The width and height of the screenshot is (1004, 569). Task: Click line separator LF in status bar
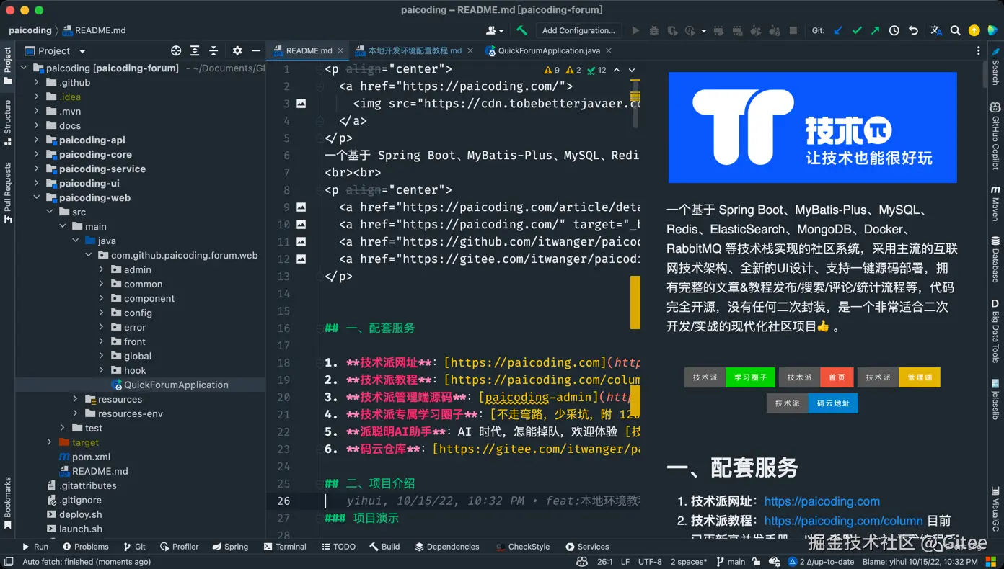[x=625, y=562]
